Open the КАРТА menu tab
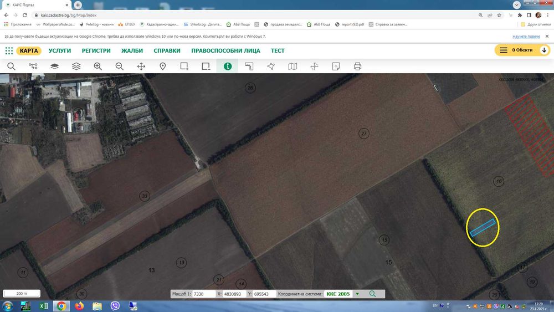Screen dimensions: 554x312 (x=29, y=50)
